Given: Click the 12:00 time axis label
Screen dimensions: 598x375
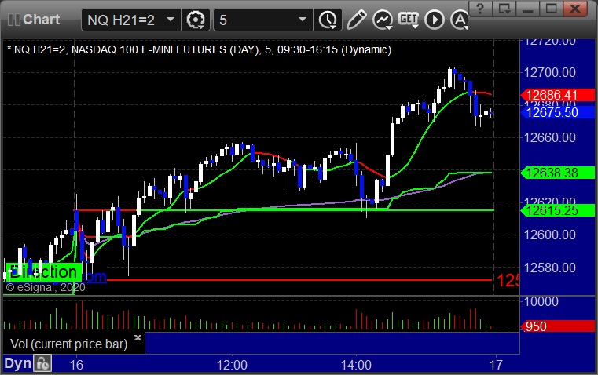Looking at the screenshot, I should 232,365.
